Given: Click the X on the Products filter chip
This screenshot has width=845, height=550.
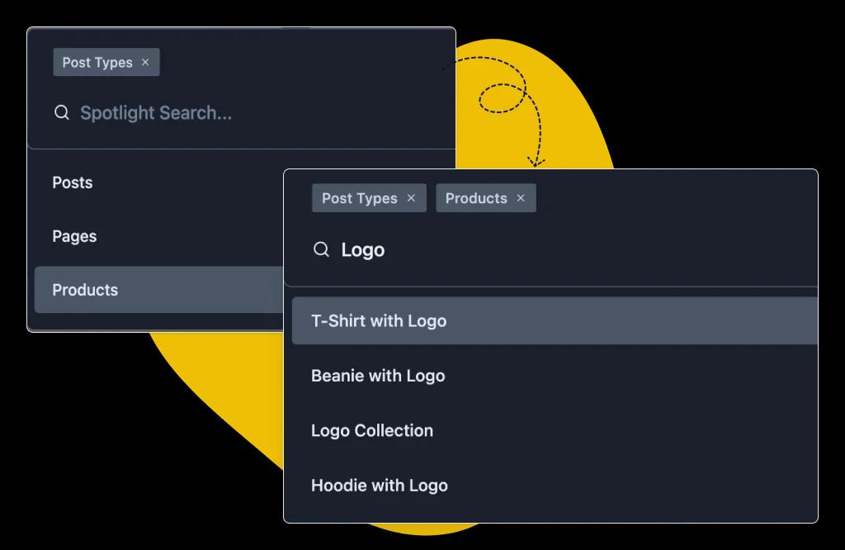Looking at the screenshot, I should point(521,198).
